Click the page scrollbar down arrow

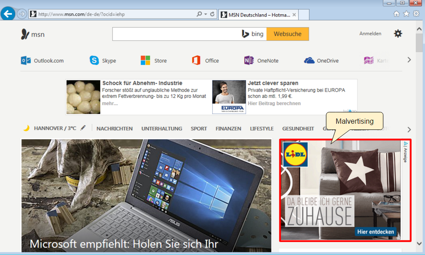419,243
